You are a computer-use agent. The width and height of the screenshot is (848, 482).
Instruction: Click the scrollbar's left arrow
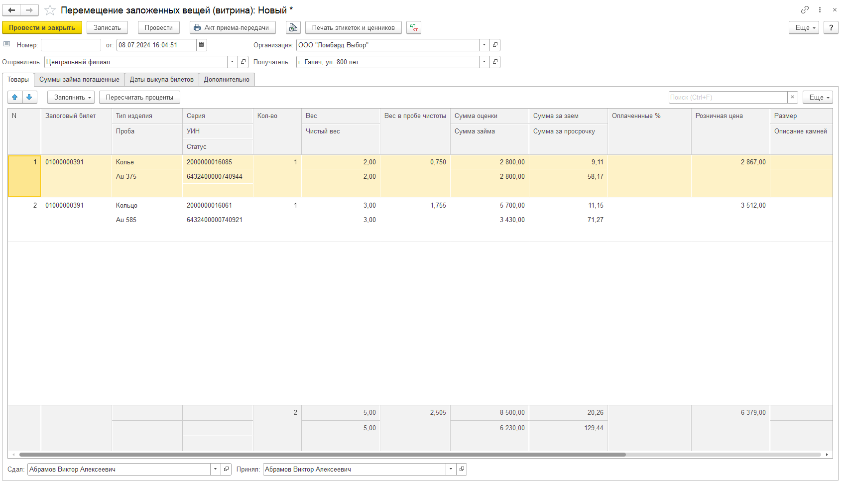point(13,455)
